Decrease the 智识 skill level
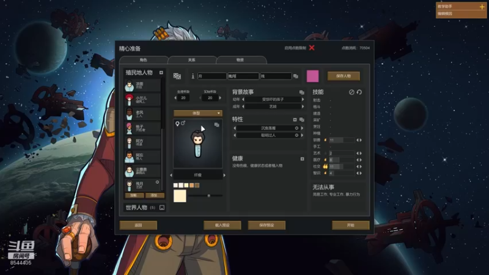Viewport: 489px width, 275px height. click(x=358, y=173)
